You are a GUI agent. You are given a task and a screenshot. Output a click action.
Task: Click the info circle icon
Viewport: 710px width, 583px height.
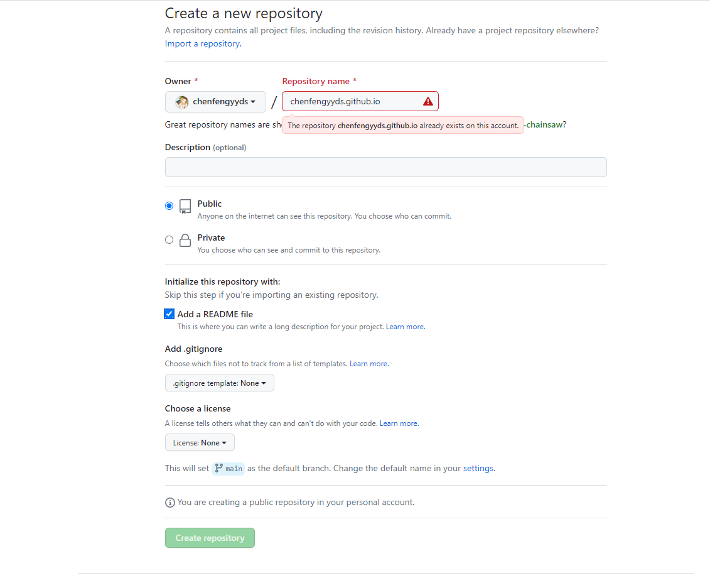pyautogui.click(x=169, y=503)
